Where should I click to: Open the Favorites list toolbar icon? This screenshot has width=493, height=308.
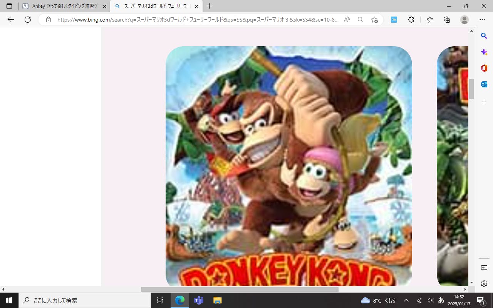(x=430, y=20)
